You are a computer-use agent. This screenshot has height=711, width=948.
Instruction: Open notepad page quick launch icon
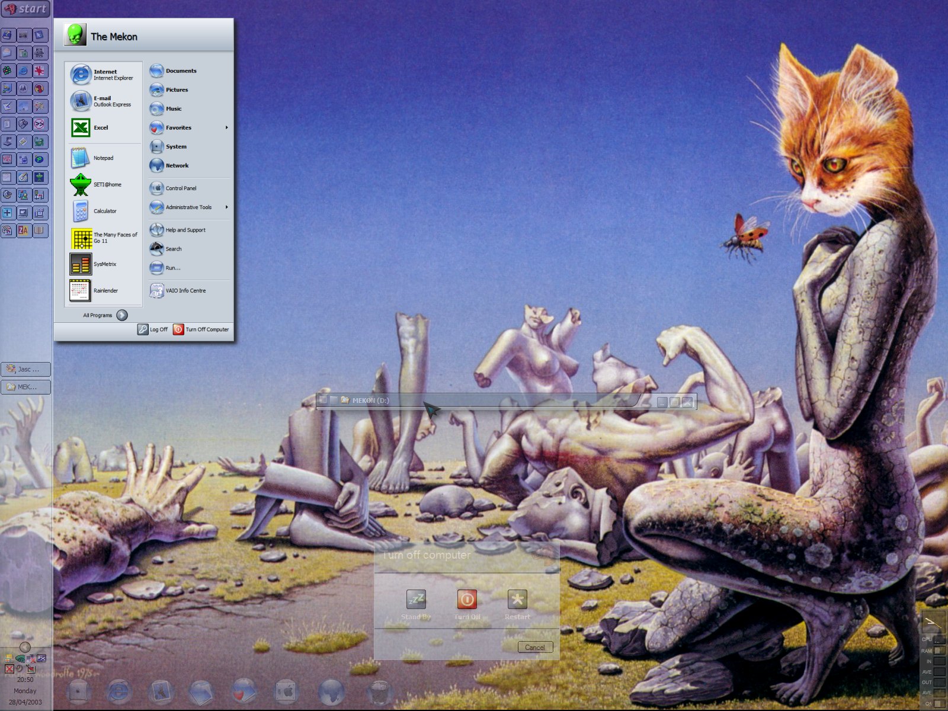pyautogui.click(x=7, y=124)
